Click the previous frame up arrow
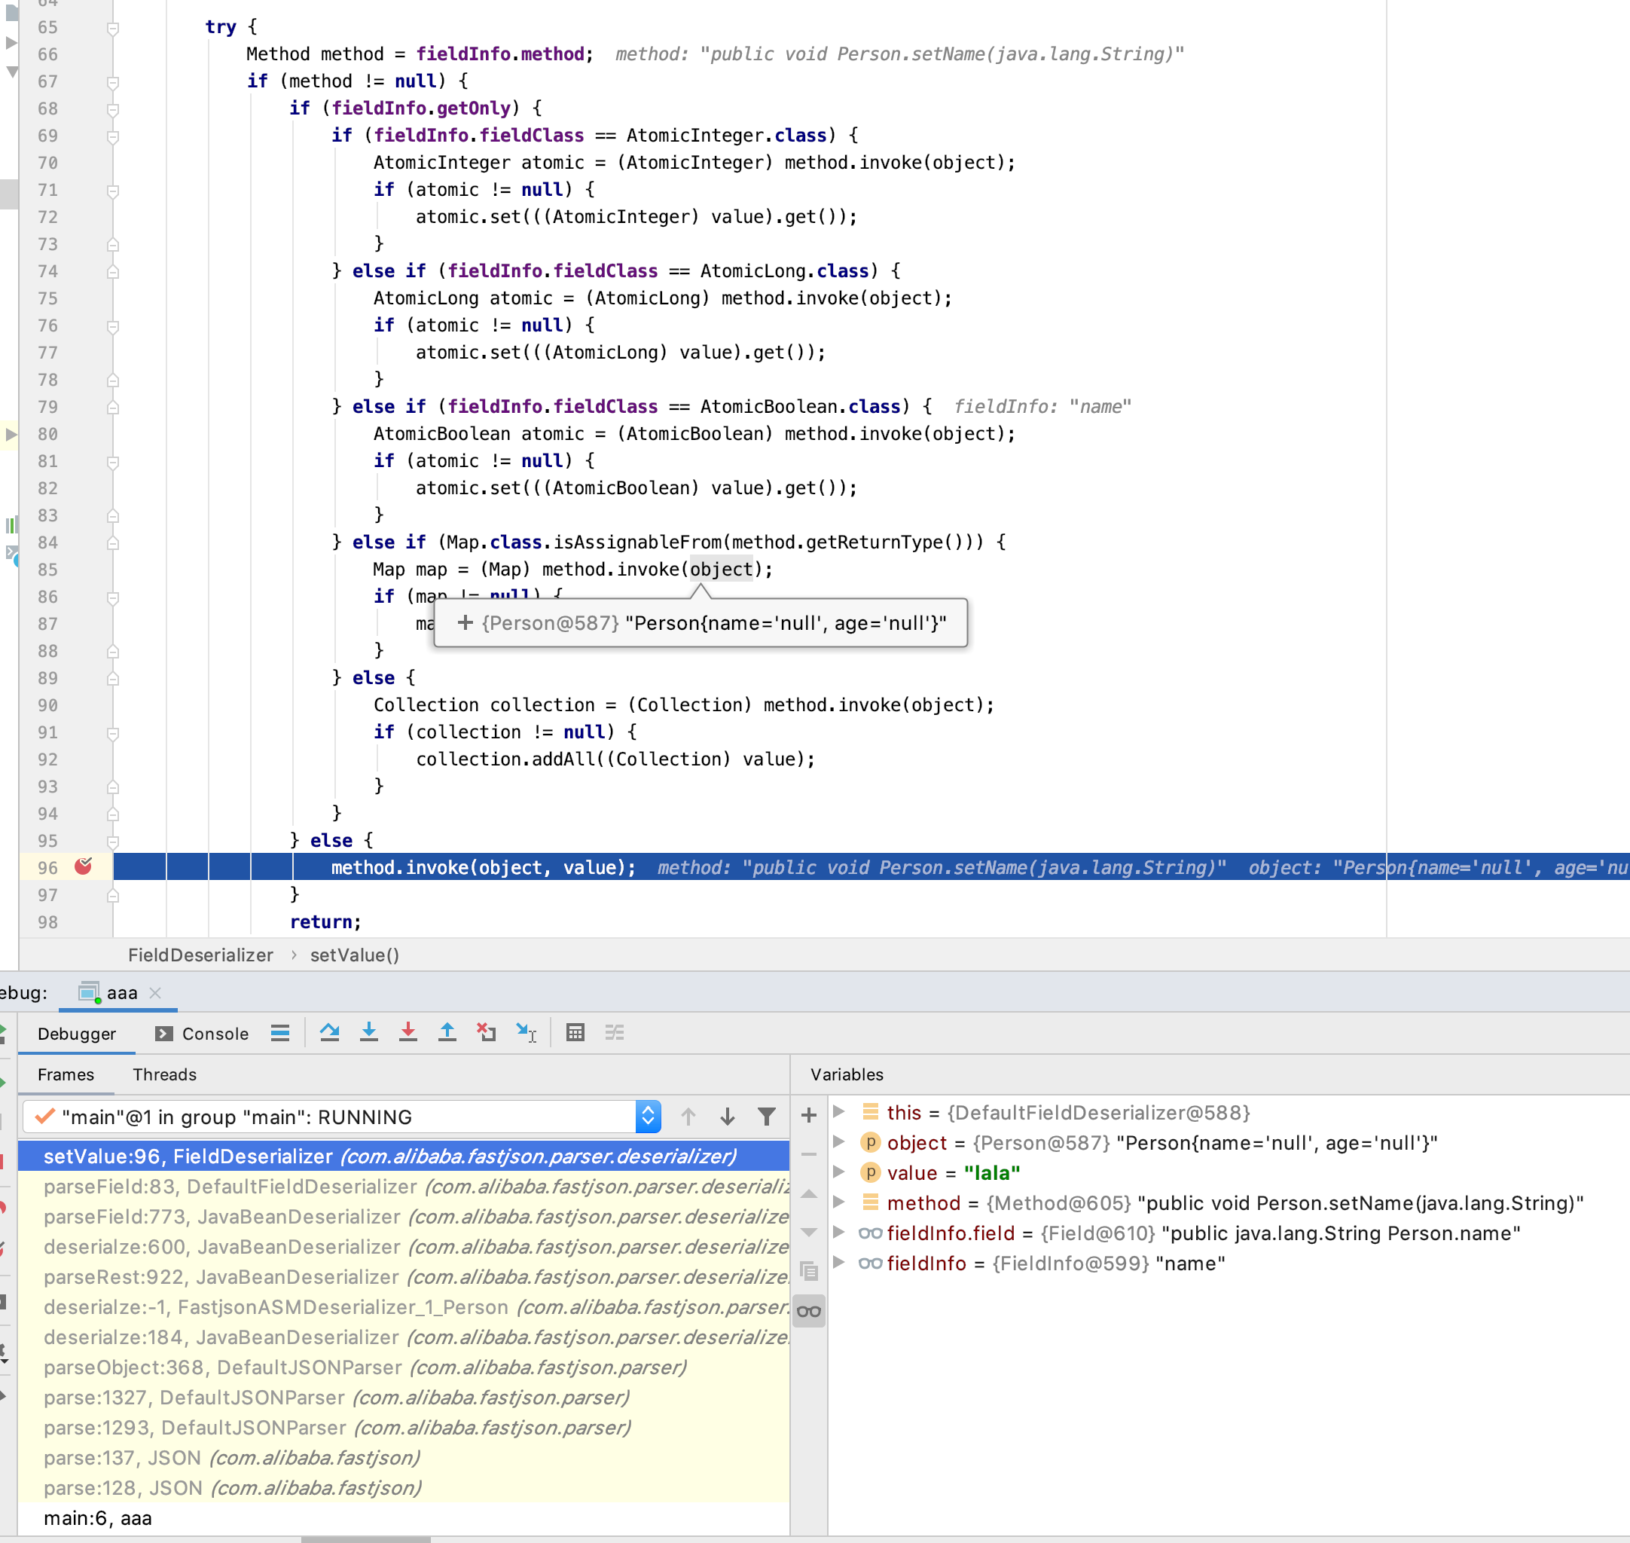 tap(688, 1116)
